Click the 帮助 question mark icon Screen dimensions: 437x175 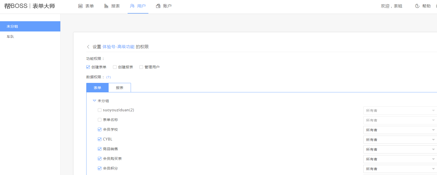click(x=417, y=6)
